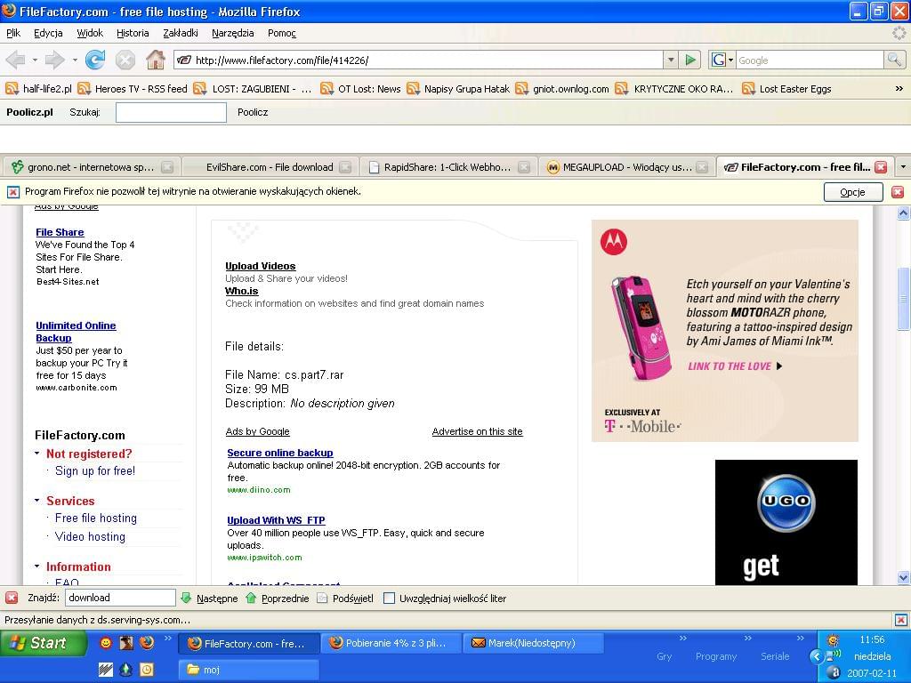Open the Narzędzia menu
Image resolution: width=911 pixels, height=683 pixels.
232,33
